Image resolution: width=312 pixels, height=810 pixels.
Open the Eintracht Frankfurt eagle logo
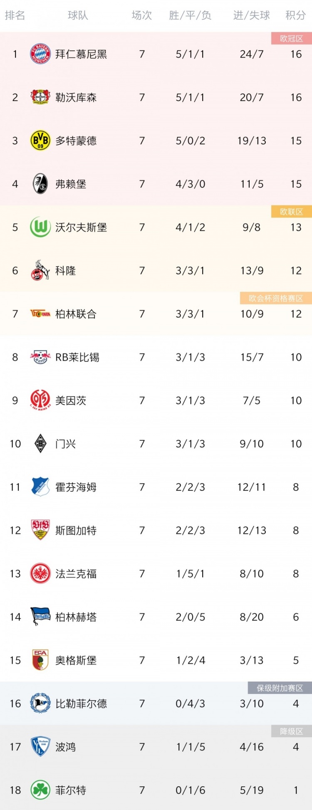(x=40, y=573)
